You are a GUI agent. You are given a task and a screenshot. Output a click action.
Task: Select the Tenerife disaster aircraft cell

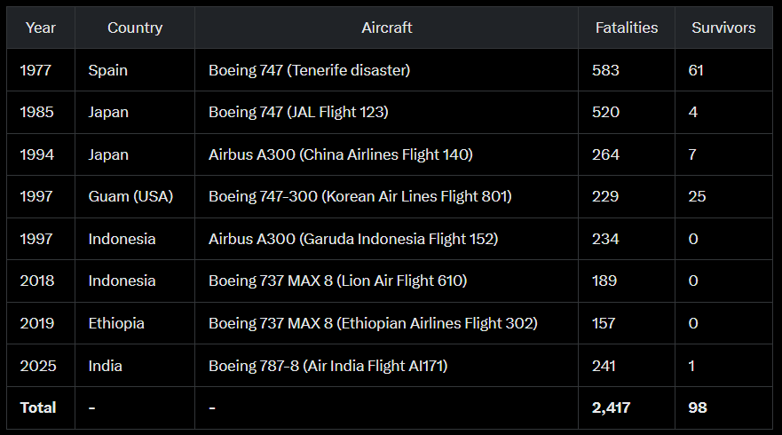[386, 70]
